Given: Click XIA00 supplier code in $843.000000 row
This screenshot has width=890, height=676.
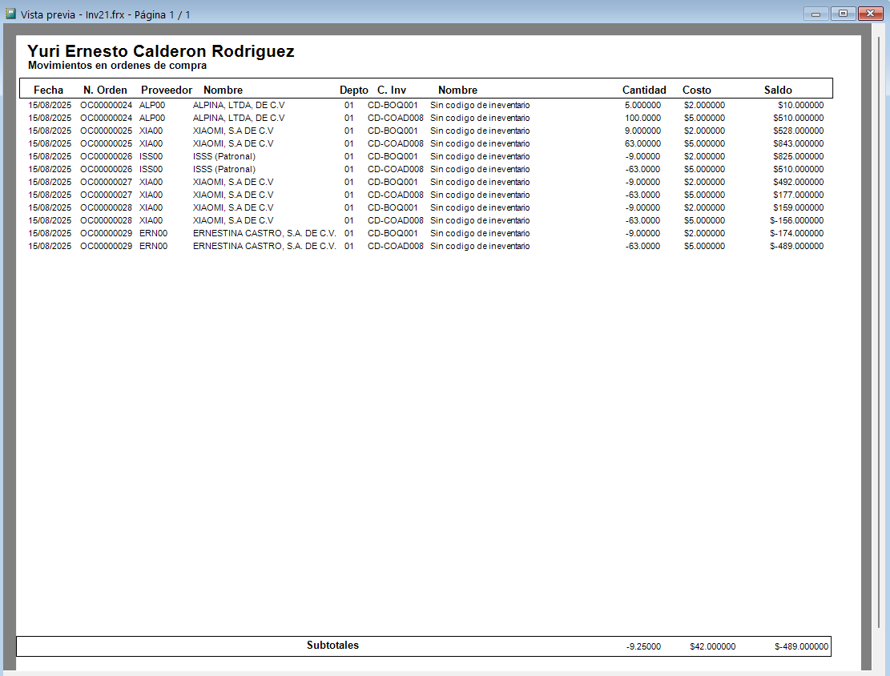Looking at the screenshot, I should pyautogui.click(x=151, y=143).
